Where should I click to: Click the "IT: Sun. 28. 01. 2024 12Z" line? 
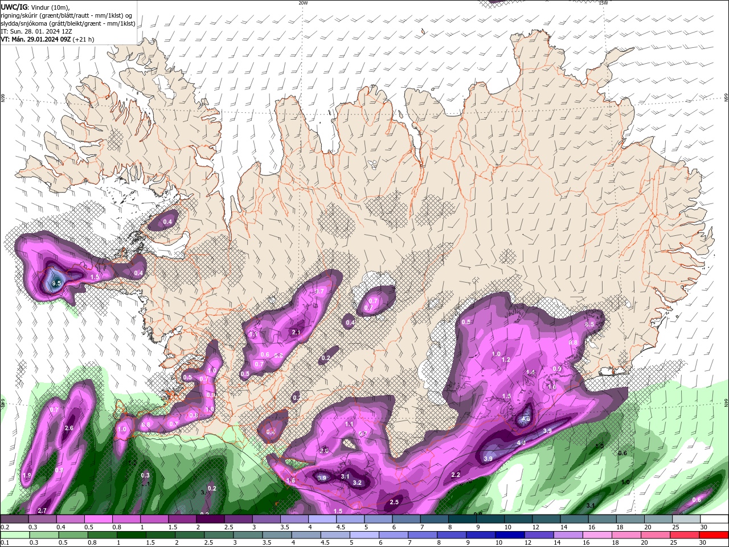tap(36, 31)
